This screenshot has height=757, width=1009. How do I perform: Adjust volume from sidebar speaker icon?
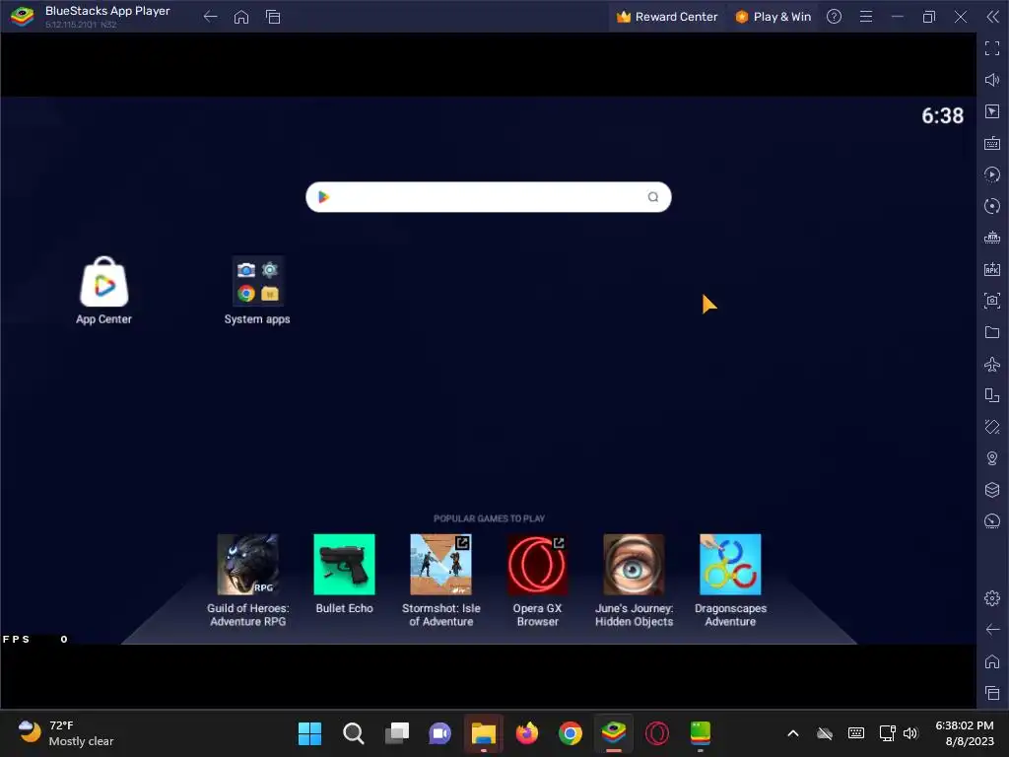(x=992, y=80)
